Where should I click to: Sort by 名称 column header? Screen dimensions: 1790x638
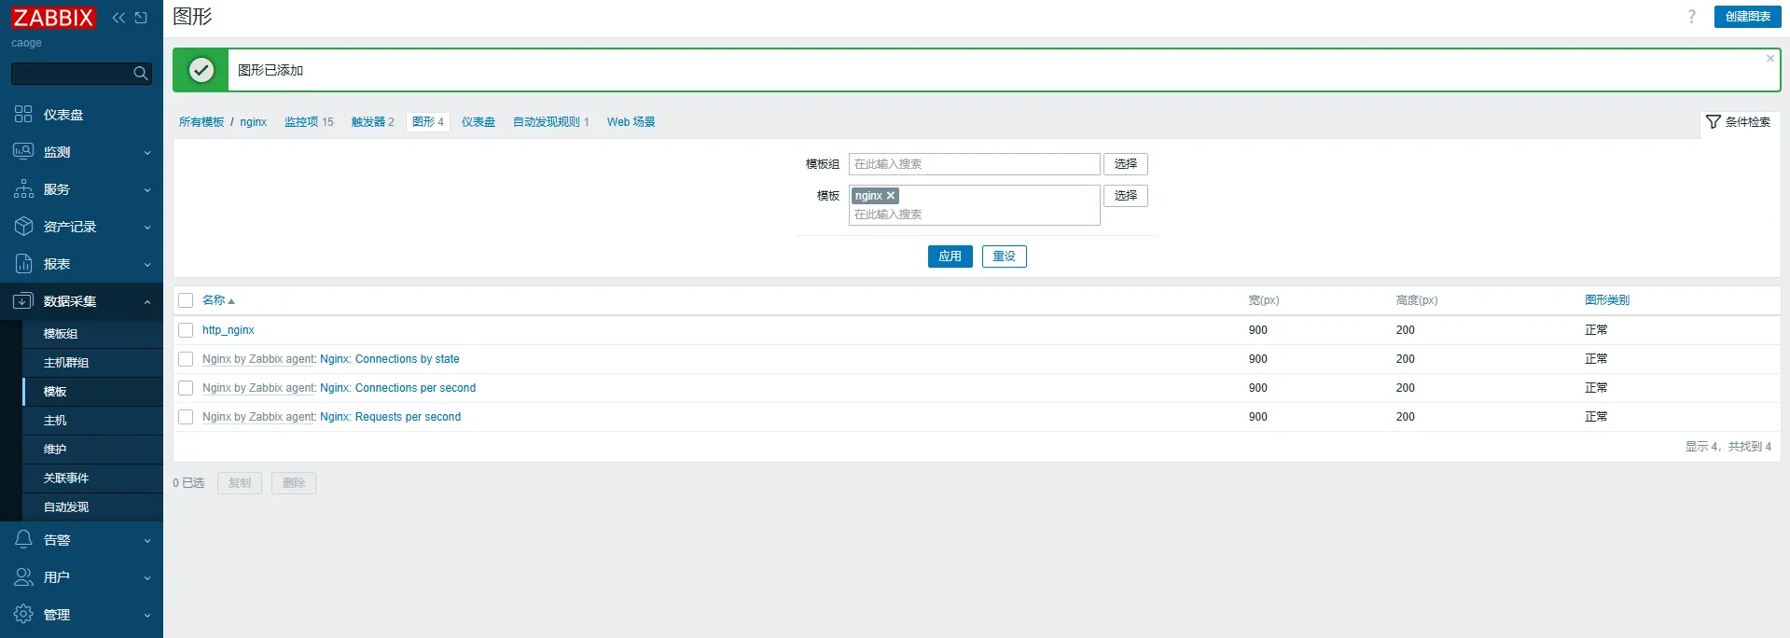point(218,300)
